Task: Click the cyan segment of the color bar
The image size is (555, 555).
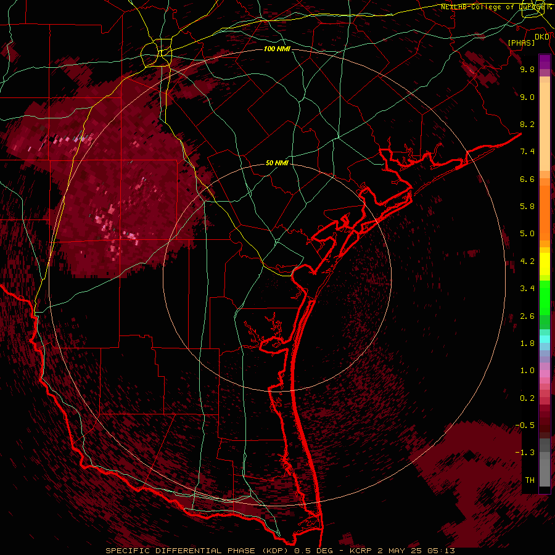Action: pyautogui.click(x=545, y=339)
